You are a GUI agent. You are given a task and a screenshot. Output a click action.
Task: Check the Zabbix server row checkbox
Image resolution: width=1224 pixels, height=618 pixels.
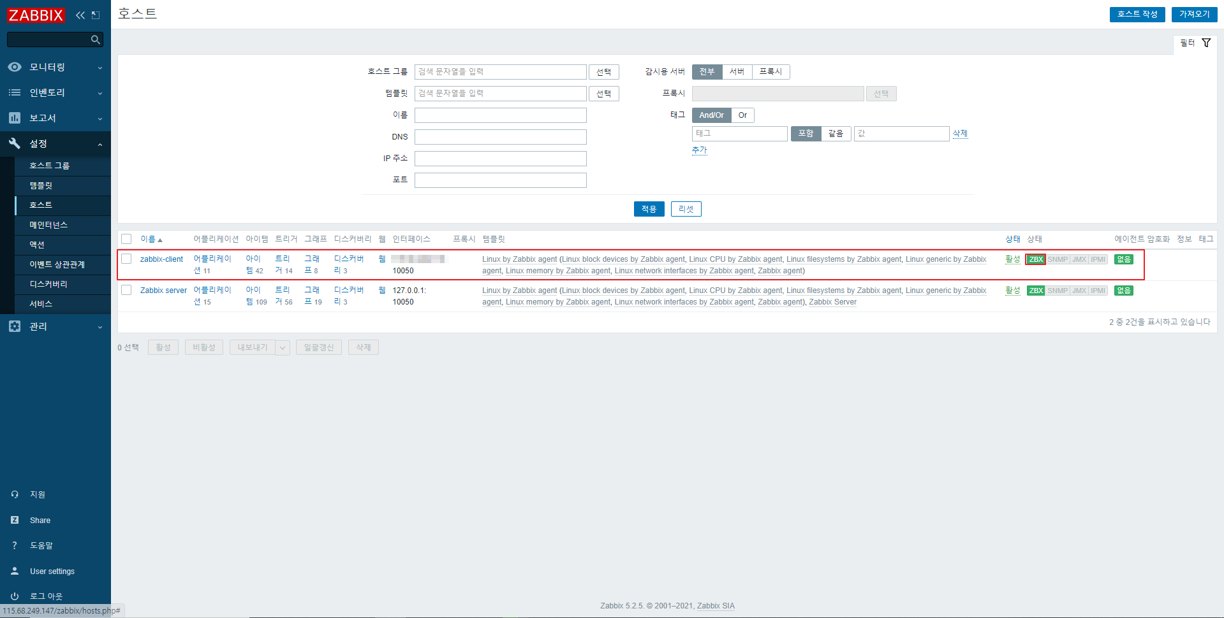coord(126,290)
